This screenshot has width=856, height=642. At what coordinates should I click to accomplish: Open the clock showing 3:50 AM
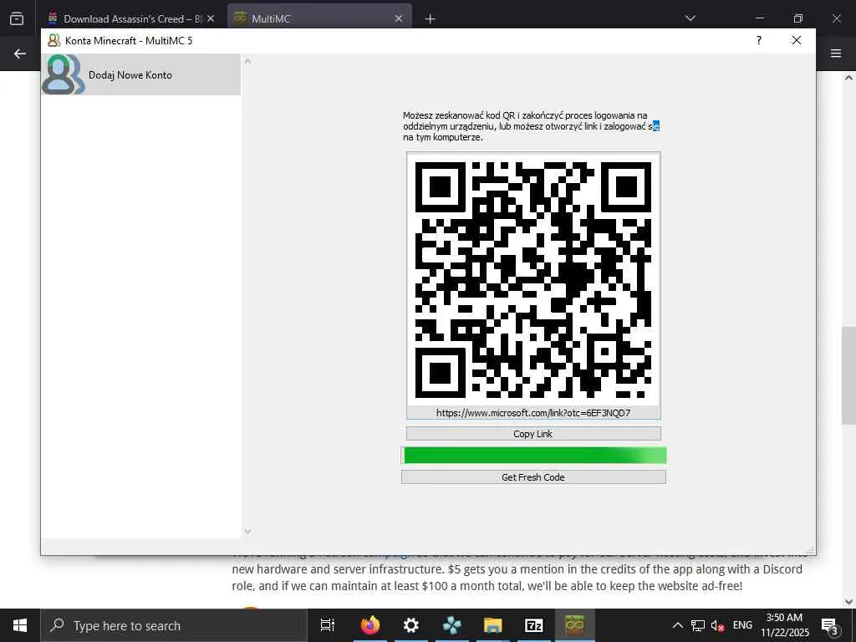coord(785,625)
